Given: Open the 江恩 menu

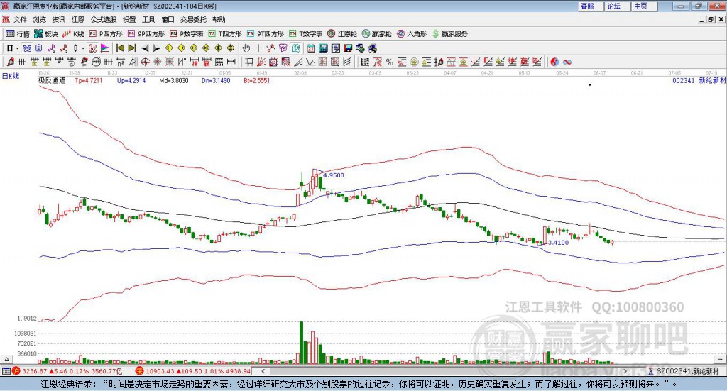Looking at the screenshot, I should 78,19.
